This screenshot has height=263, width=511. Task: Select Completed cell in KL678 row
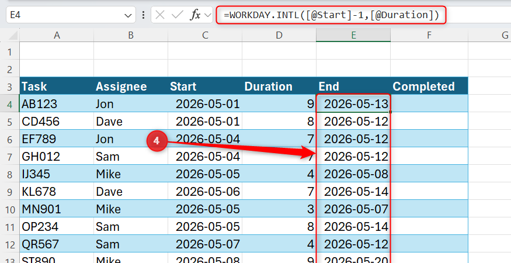pyautogui.click(x=429, y=192)
